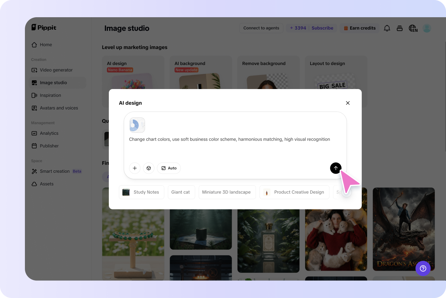Choose the Giant cat suggestion
The height and width of the screenshot is (298, 446).
coord(181,192)
